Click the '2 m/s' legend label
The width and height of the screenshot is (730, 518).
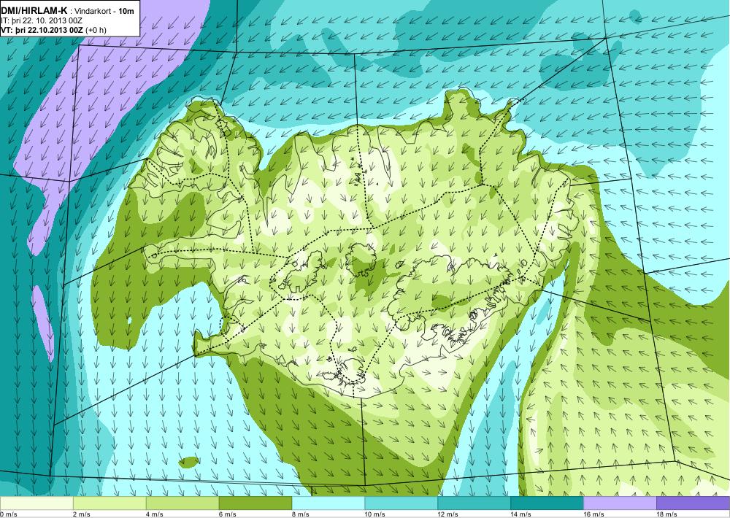[x=82, y=514]
